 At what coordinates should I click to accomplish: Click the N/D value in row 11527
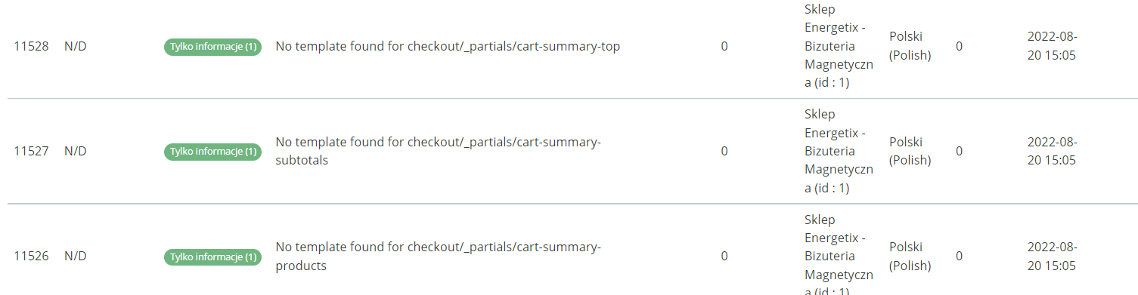(76, 152)
